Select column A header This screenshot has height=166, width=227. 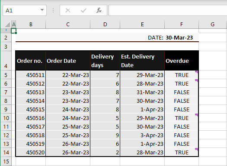pos(14,25)
